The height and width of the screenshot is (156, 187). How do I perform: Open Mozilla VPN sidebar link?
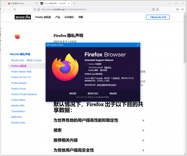click(18, 106)
